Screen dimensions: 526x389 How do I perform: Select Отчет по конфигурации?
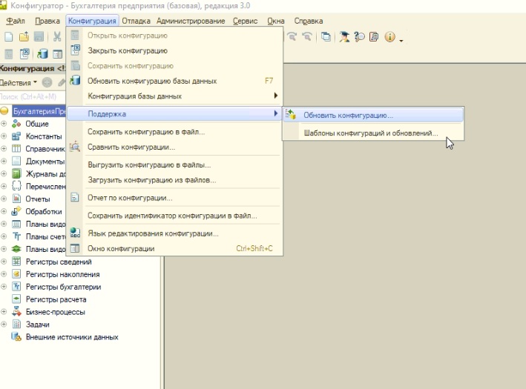[x=174, y=198]
